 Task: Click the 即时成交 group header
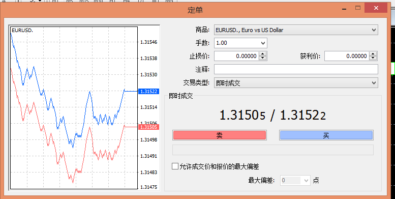point(181,96)
